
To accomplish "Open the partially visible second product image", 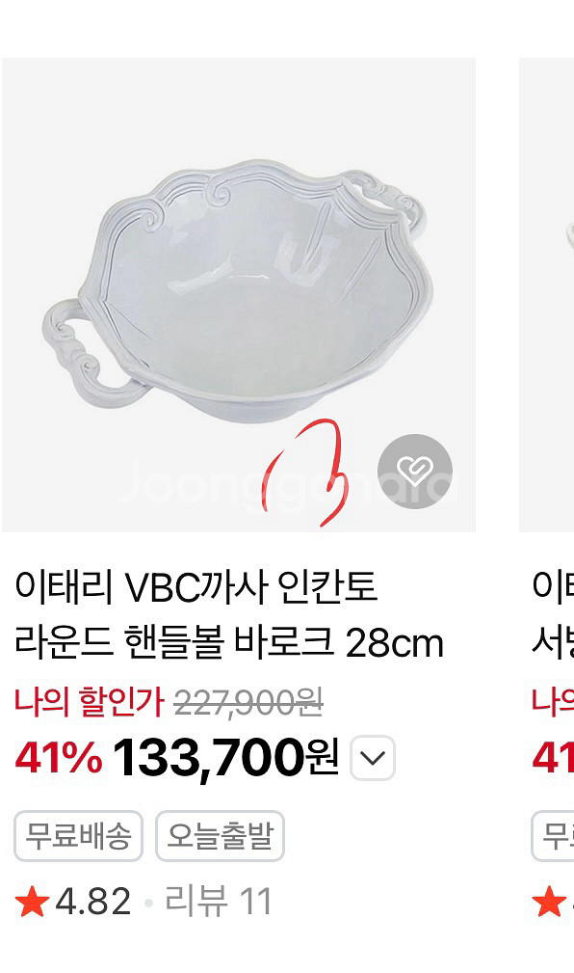I will pos(547,295).
